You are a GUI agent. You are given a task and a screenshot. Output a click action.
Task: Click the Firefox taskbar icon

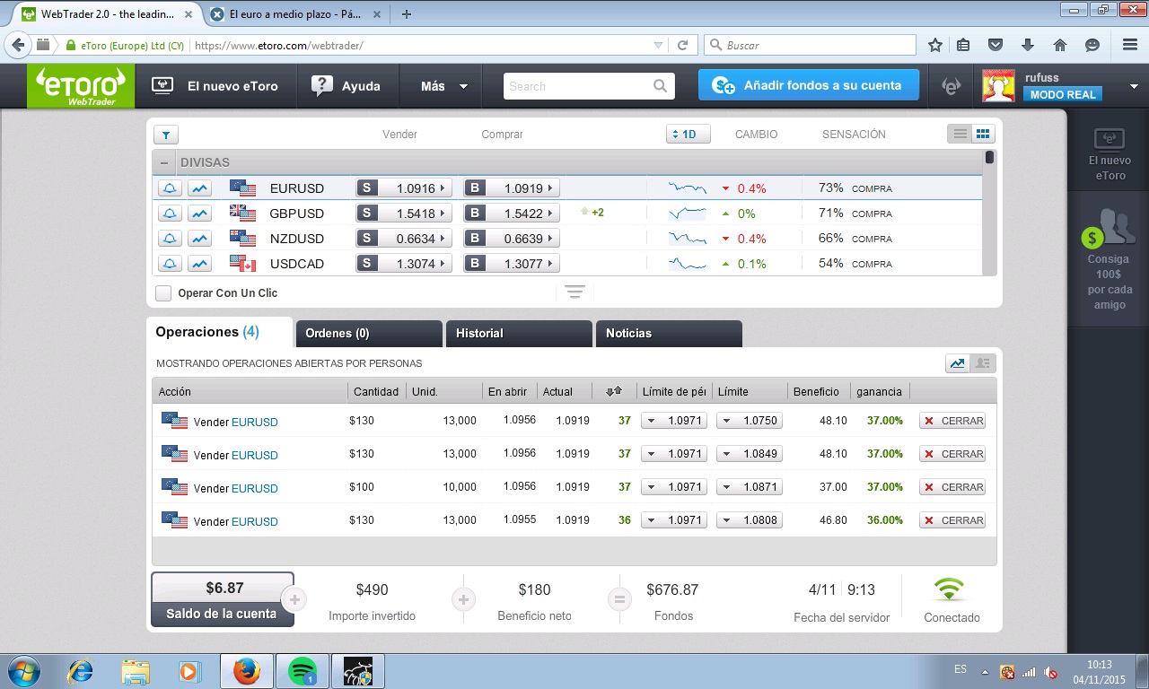[246, 671]
